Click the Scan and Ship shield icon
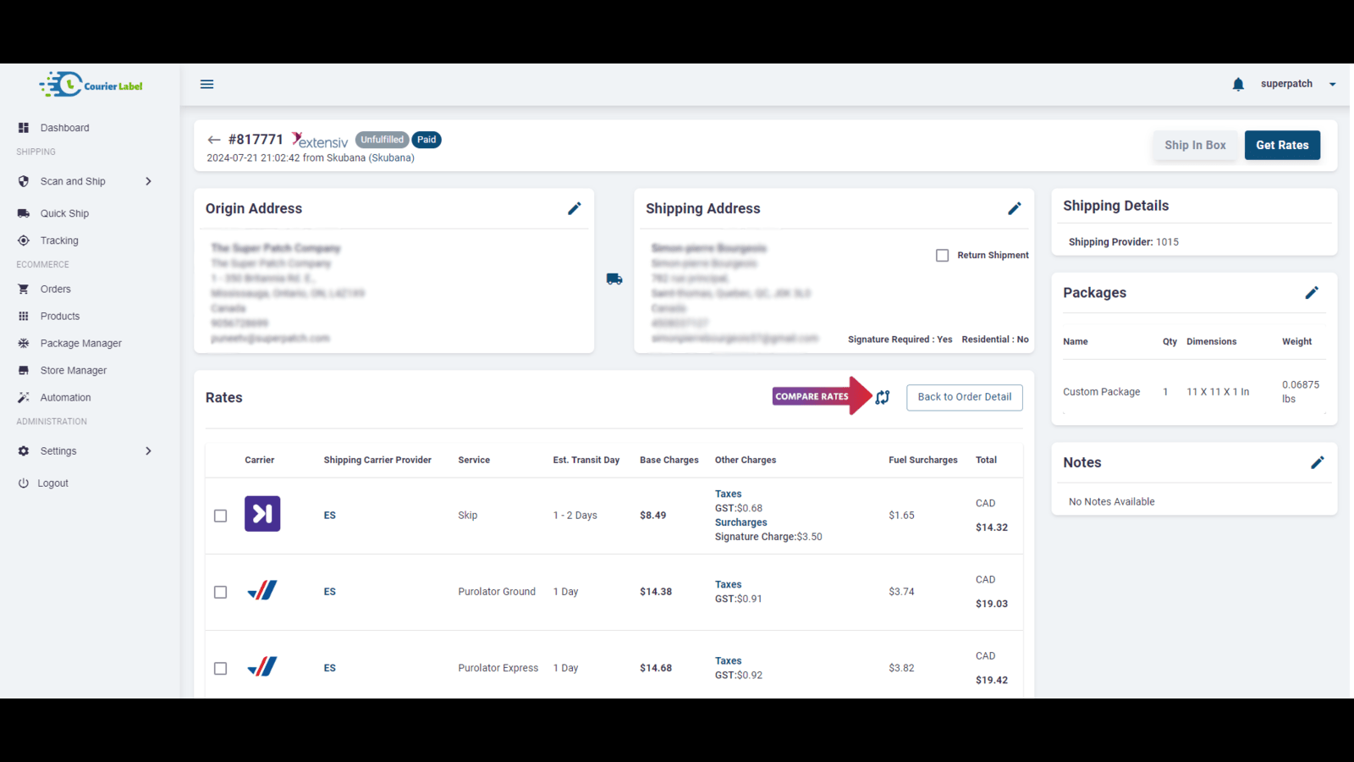The width and height of the screenshot is (1354, 762). (24, 181)
